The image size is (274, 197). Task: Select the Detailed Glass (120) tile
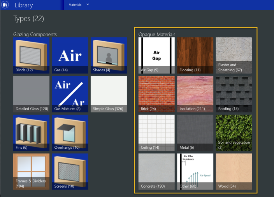tap(32, 94)
